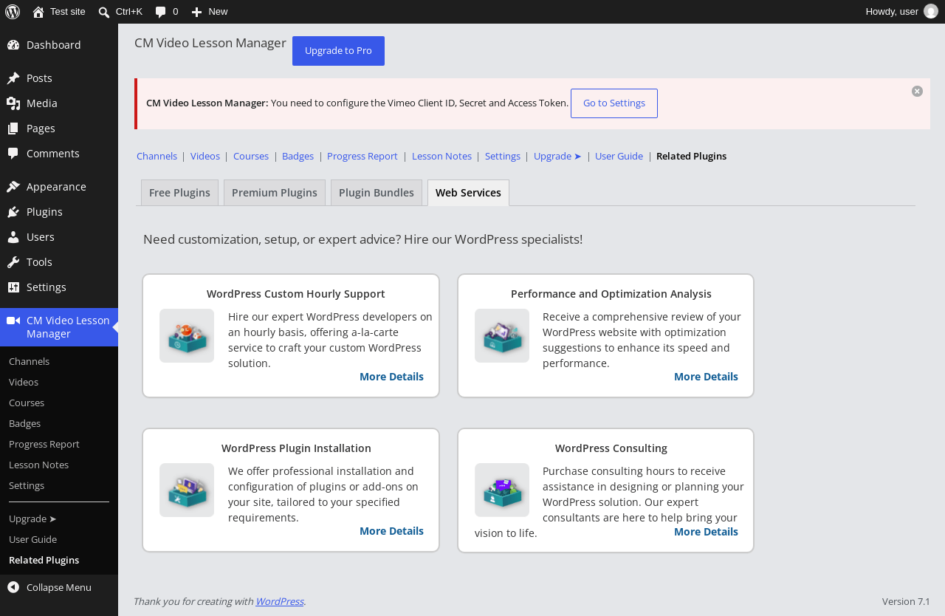
Task: Open Courses in the top plugin navigation
Action: (x=251, y=156)
